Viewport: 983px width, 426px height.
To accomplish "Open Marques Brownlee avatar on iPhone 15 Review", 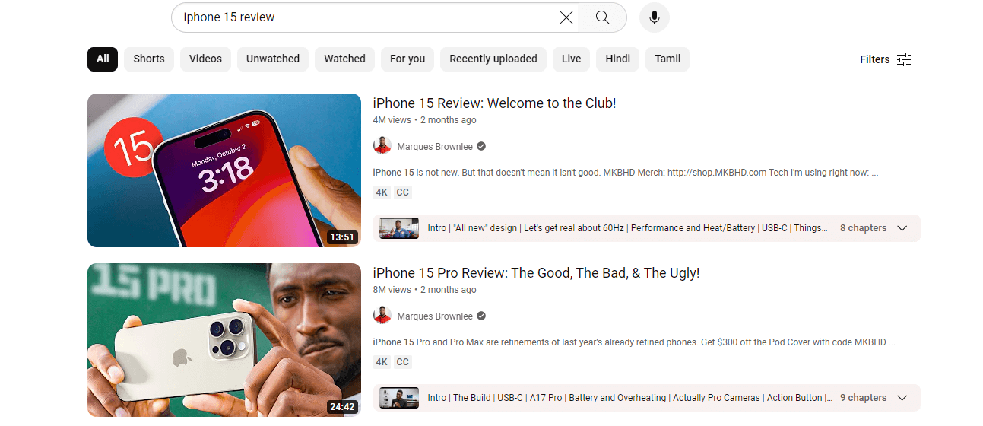I will [x=382, y=146].
